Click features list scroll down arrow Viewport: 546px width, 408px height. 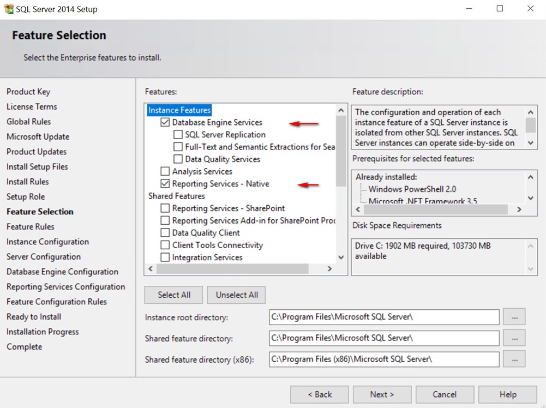[x=341, y=257]
